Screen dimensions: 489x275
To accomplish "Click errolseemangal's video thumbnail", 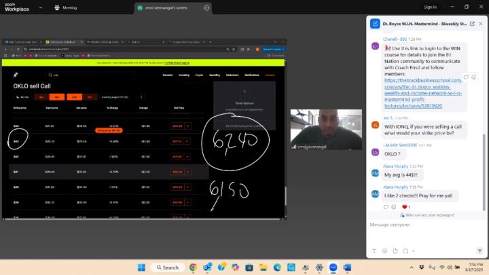I will 326,130.
